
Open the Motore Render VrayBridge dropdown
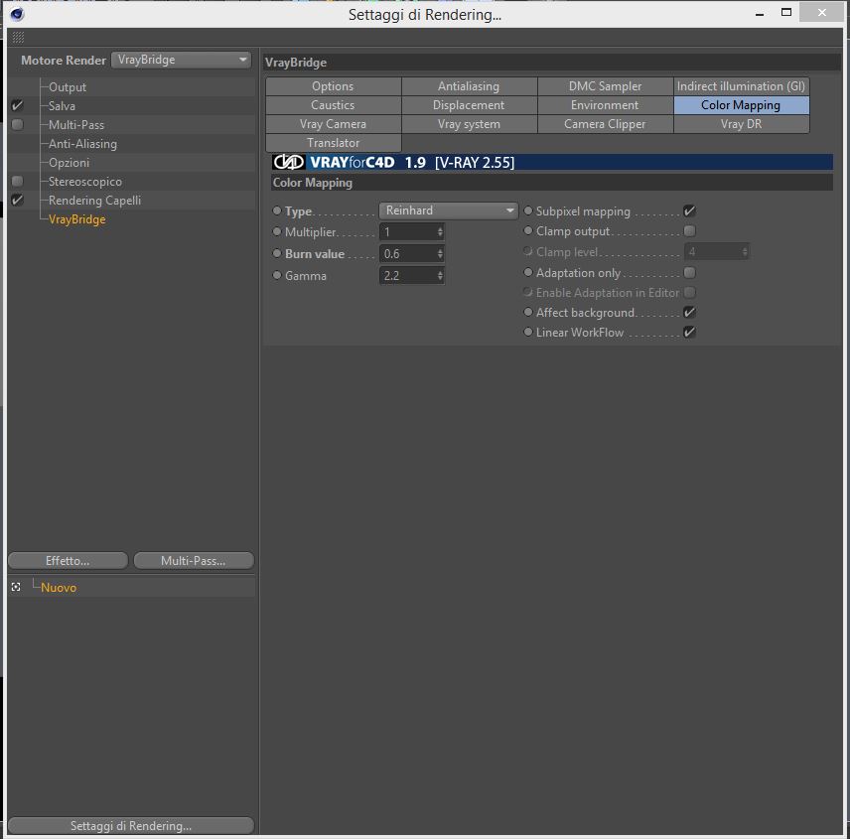click(x=181, y=60)
